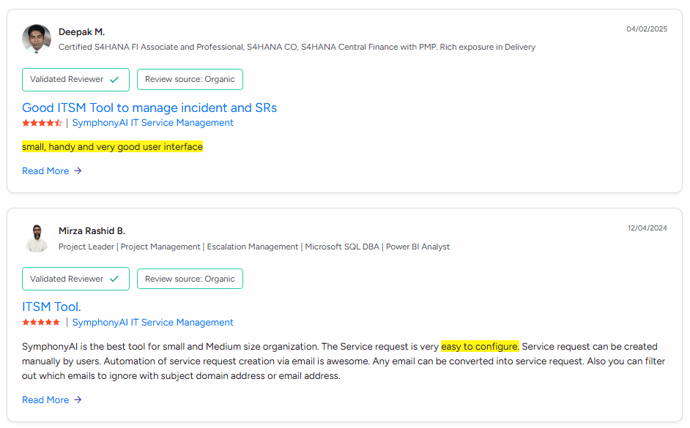Open the 'Good ITSM Tool to manage incident and SRs' review

pos(149,108)
